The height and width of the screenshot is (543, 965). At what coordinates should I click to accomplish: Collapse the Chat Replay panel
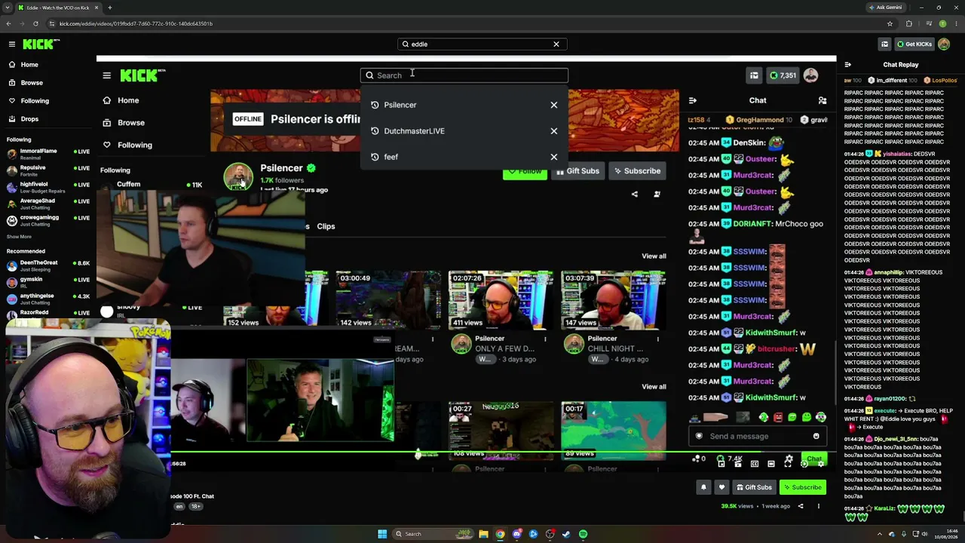point(847,65)
